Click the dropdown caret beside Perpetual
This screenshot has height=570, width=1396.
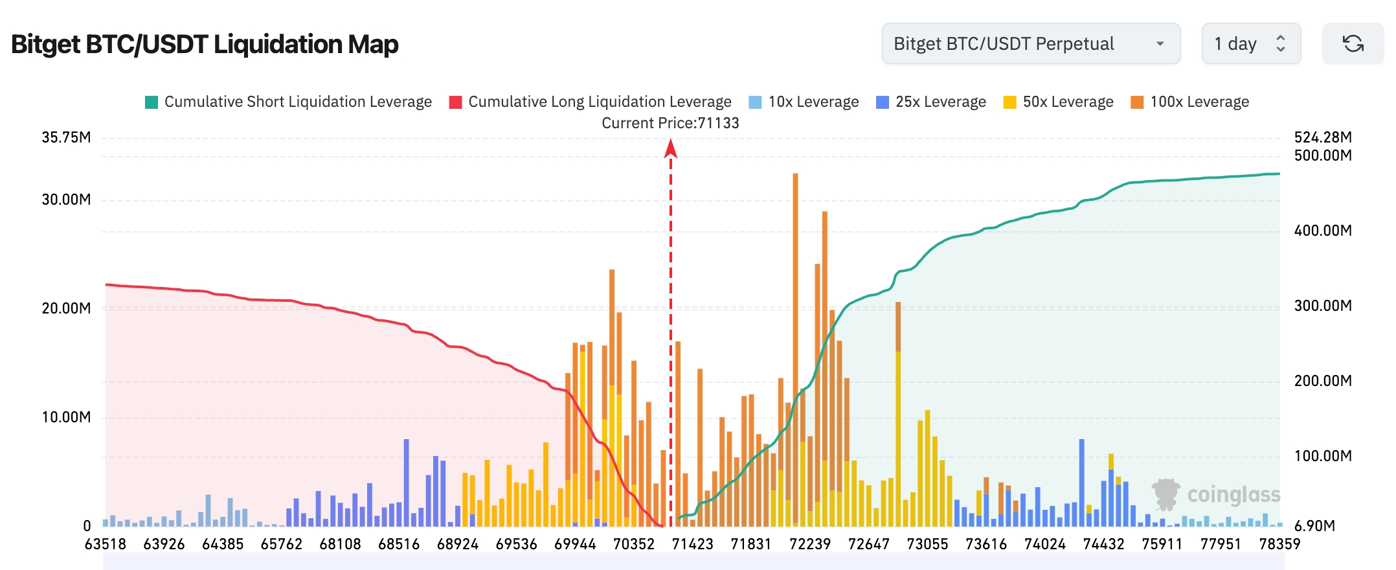[x=1160, y=43]
